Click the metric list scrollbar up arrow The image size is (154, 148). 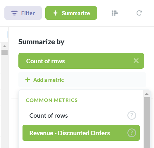[147, 94]
